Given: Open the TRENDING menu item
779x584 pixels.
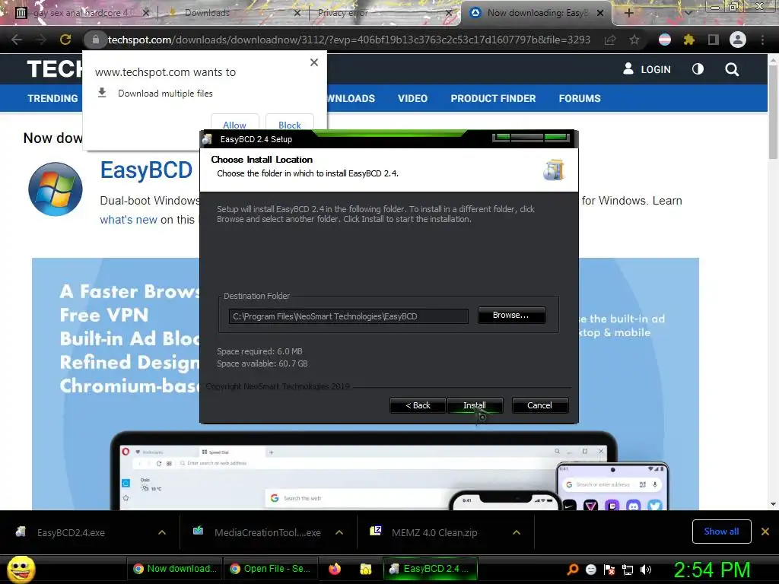Looking at the screenshot, I should click(x=52, y=98).
